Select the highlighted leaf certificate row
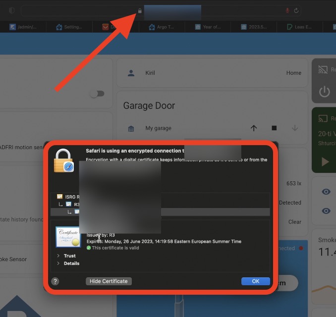The width and height of the screenshot is (336, 317). tap(160, 212)
